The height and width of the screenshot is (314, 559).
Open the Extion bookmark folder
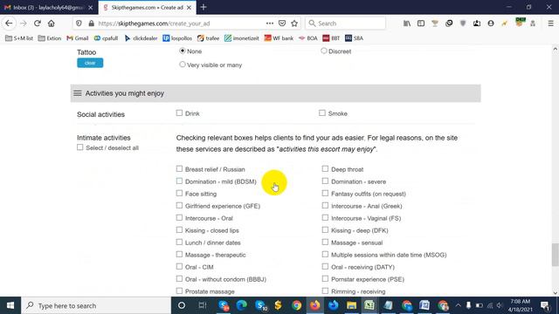pos(50,38)
